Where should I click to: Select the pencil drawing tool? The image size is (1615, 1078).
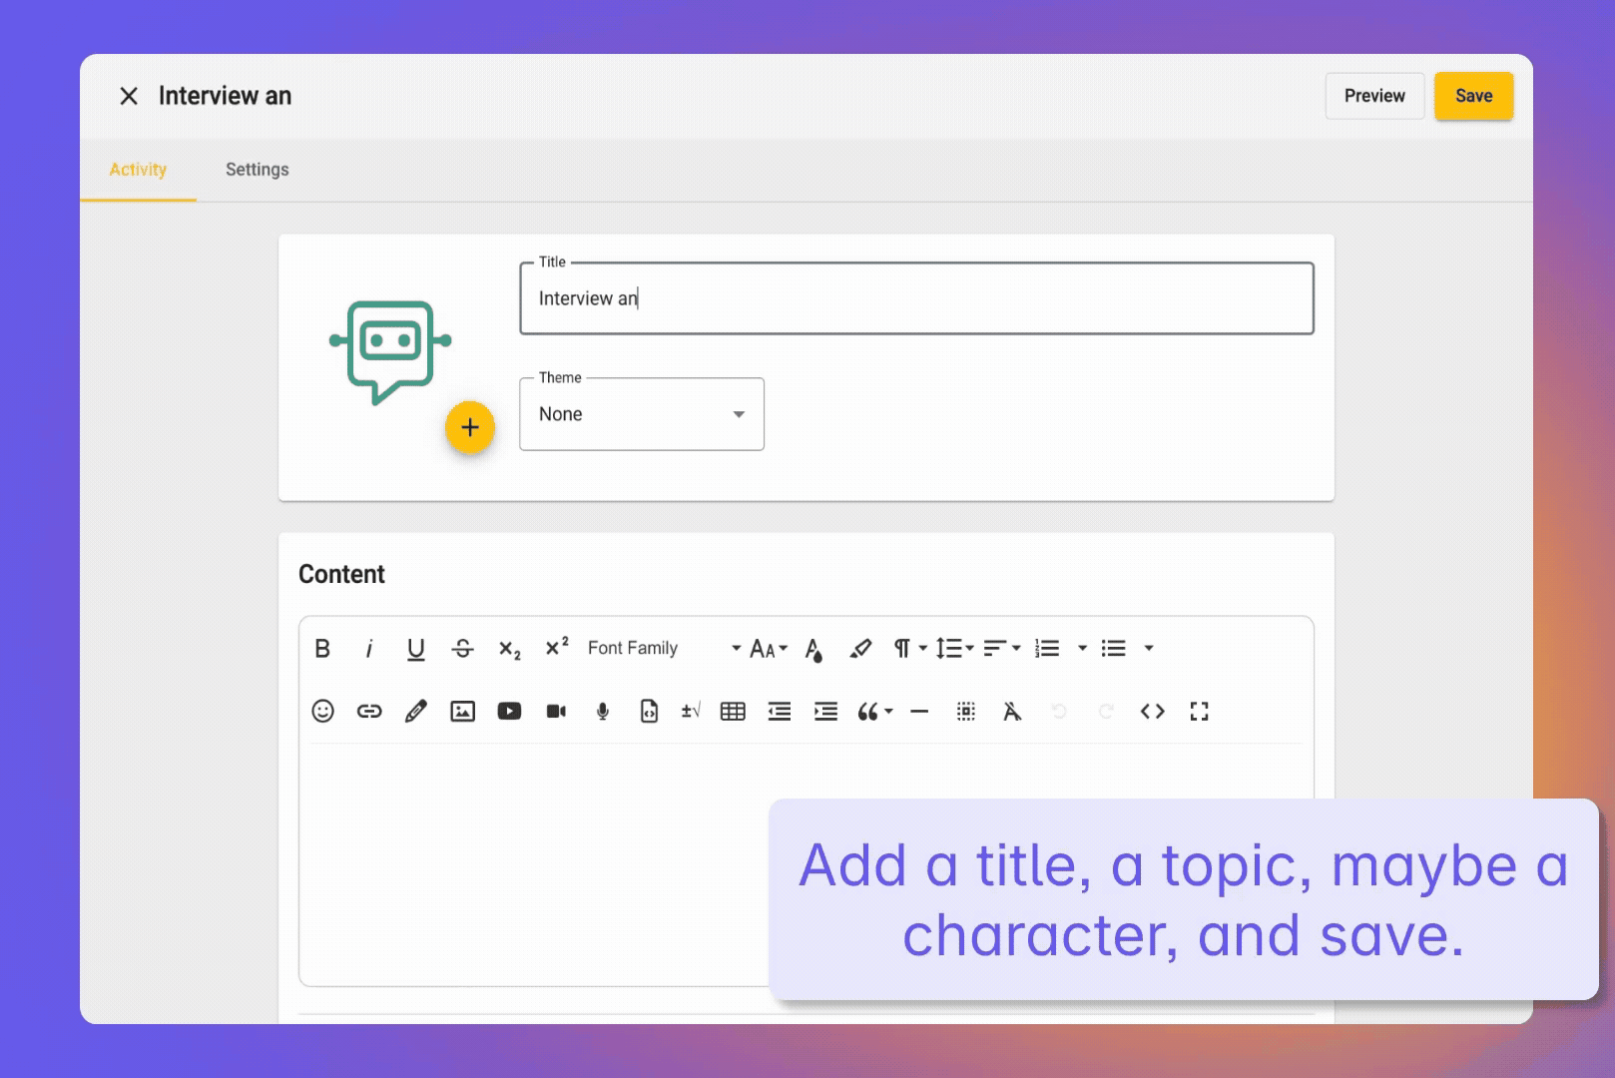(x=416, y=712)
